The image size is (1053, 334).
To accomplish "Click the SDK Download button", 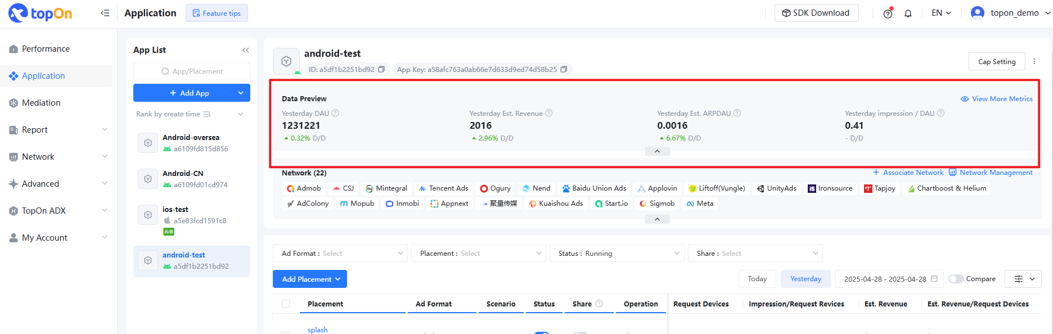I will pos(816,13).
